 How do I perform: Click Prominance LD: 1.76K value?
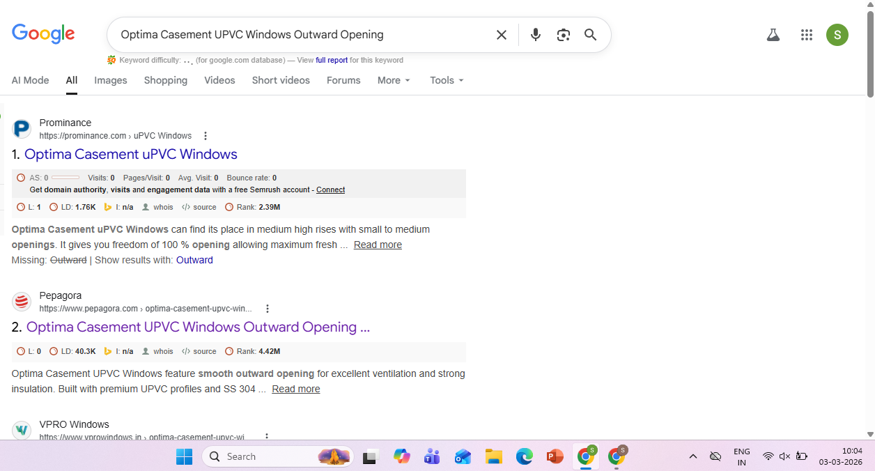click(x=72, y=207)
